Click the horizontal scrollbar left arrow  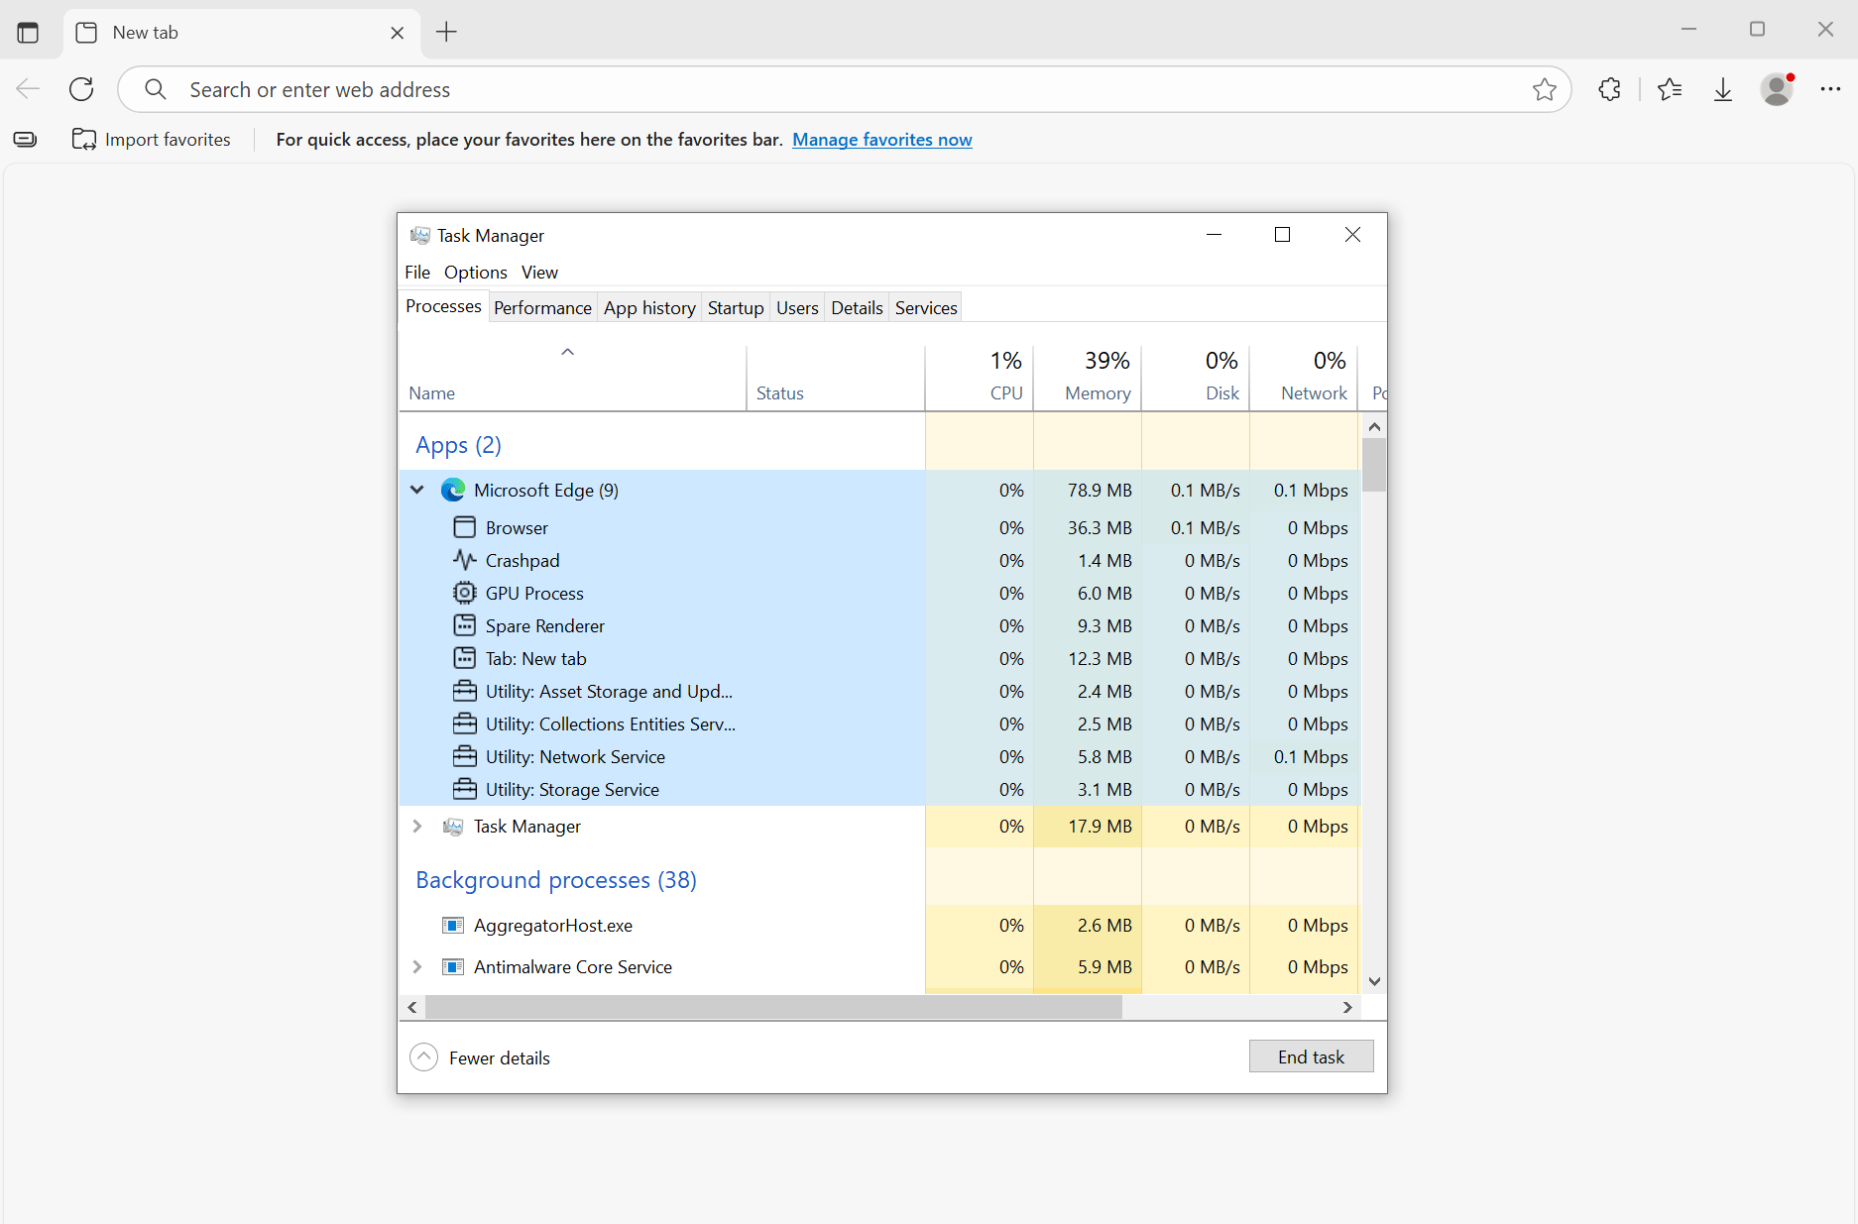412,1007
